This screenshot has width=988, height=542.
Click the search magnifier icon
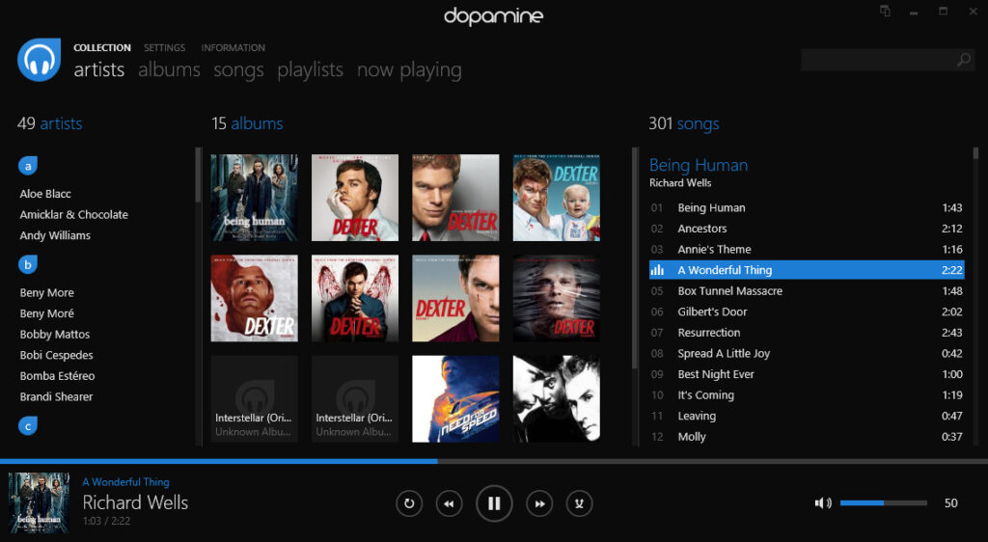coord(963,60)
